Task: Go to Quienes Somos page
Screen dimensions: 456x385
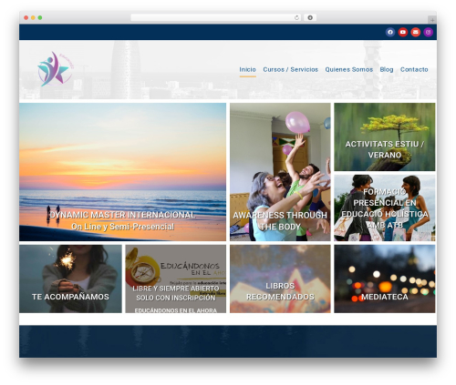Action: [x=348, y=69]
